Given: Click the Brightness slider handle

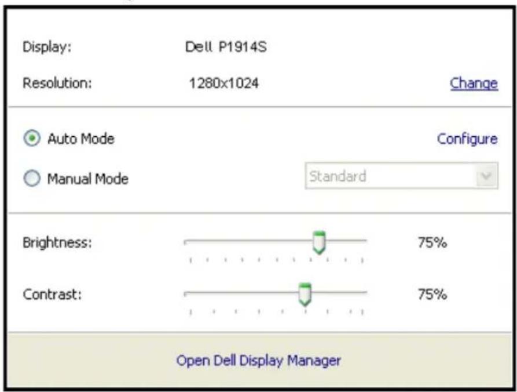Looking at the screenshot, I should [x=319, y=243].
